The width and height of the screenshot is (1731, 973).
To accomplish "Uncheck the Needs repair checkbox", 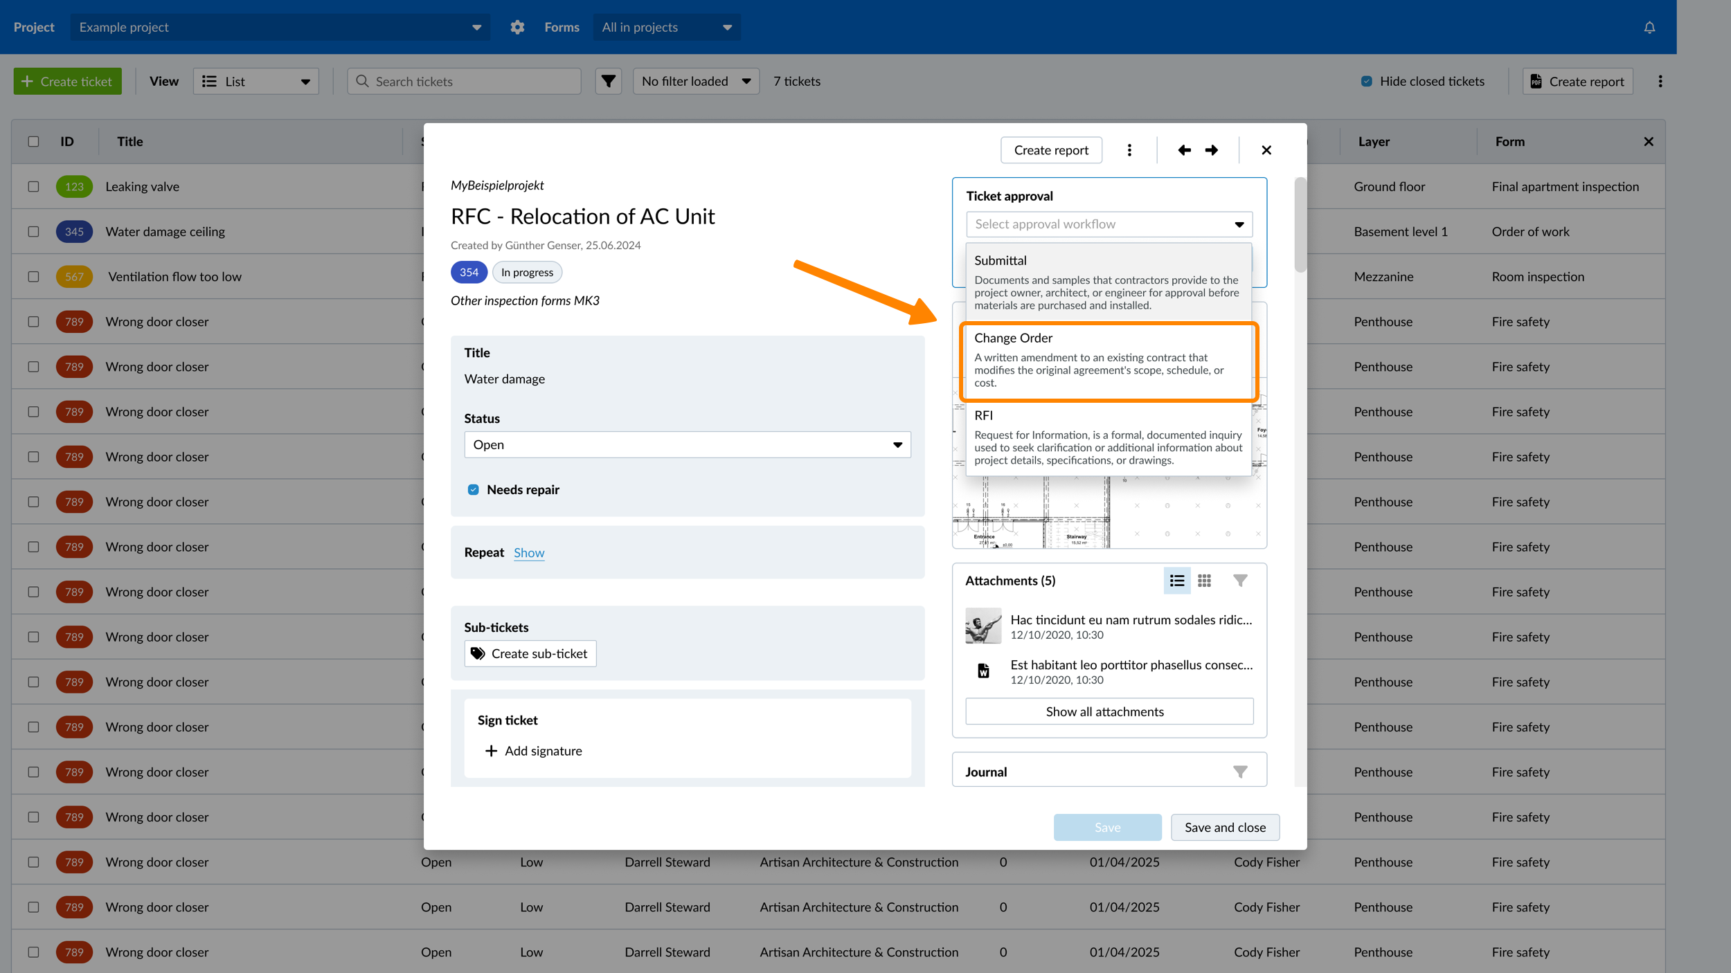I will click(473, 489).
